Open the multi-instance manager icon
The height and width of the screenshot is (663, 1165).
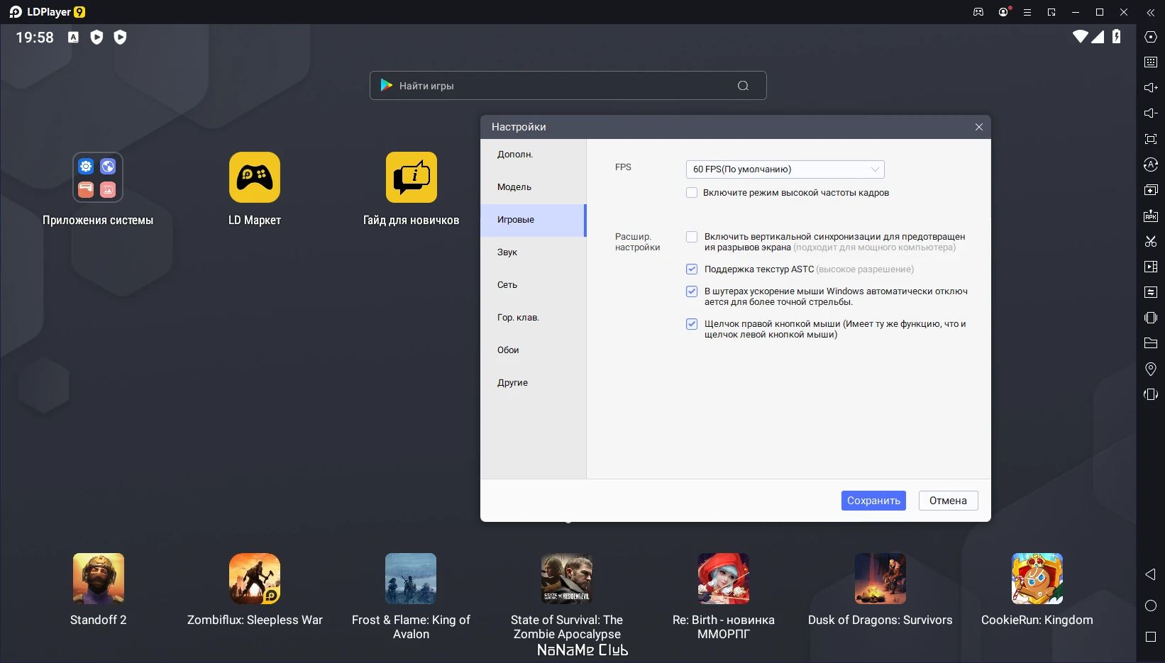[x=1151, y=190]
